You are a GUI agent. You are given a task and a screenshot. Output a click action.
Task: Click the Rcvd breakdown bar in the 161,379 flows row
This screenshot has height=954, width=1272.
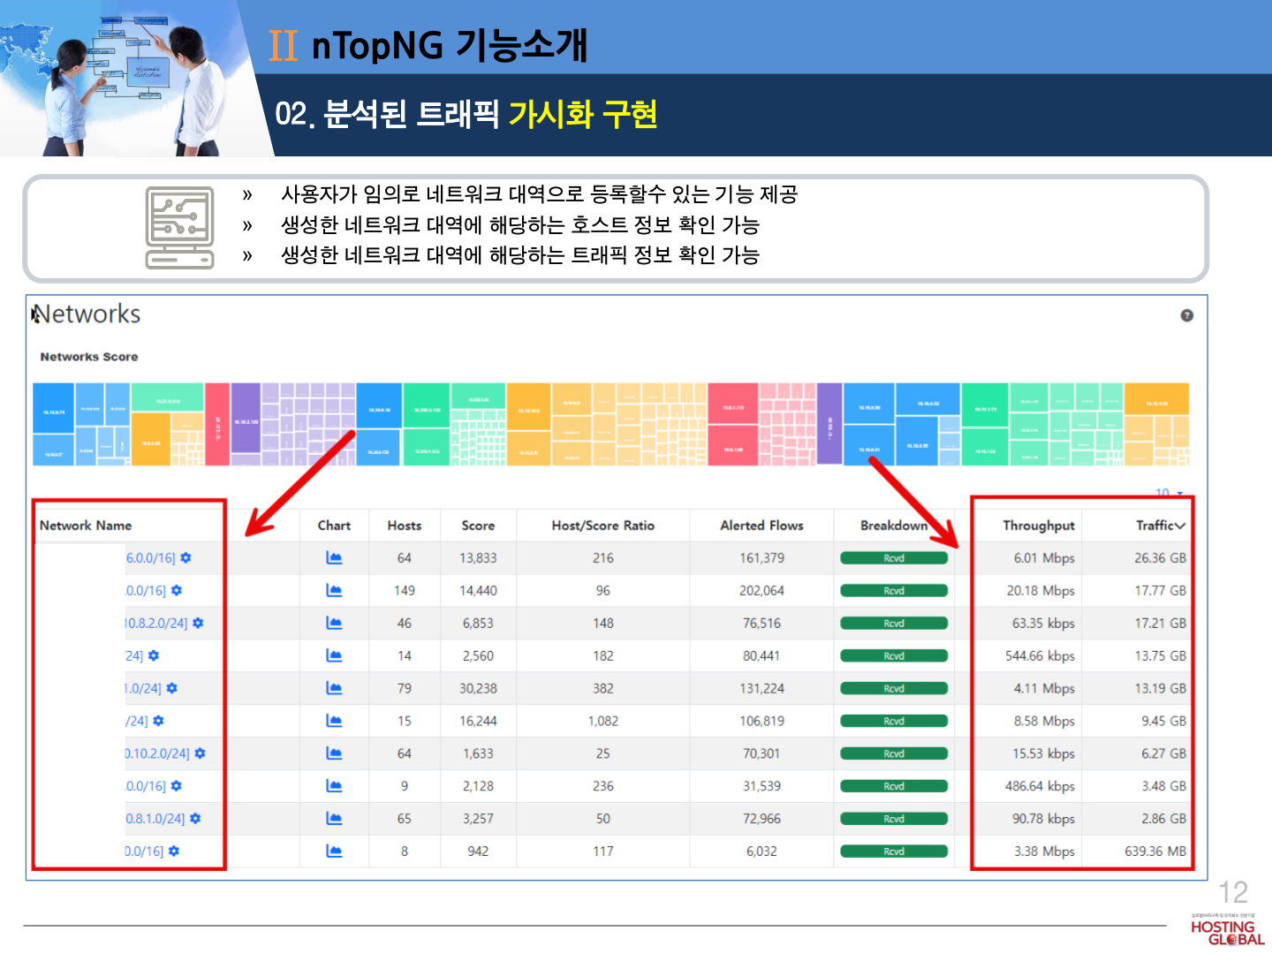[894, 558]
